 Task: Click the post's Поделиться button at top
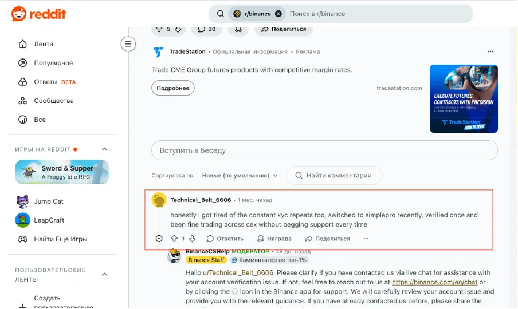click(284, 30)
